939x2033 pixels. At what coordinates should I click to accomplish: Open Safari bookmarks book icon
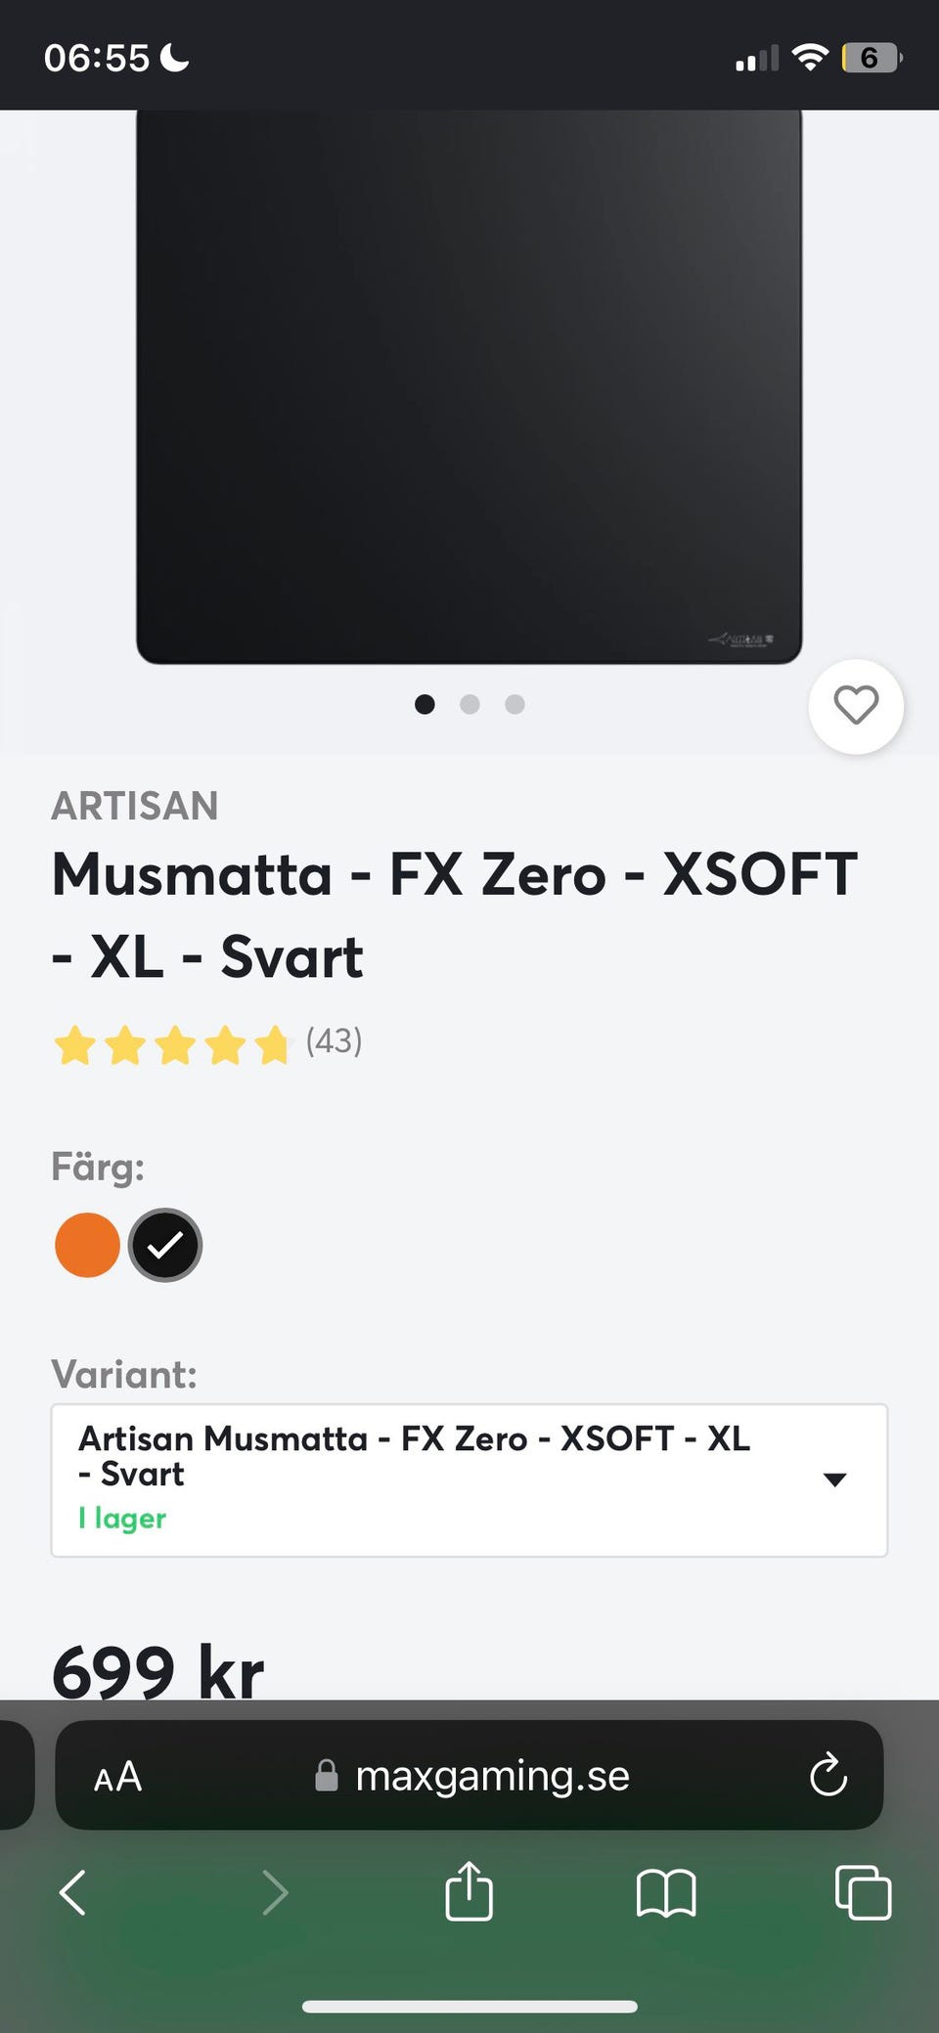coord(665,1893)
